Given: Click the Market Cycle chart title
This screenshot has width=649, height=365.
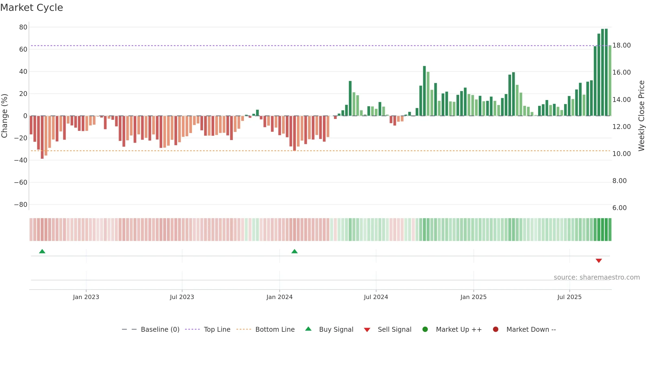Looking at the screenshot, I should pyautogui.click(x=32, y=8).
